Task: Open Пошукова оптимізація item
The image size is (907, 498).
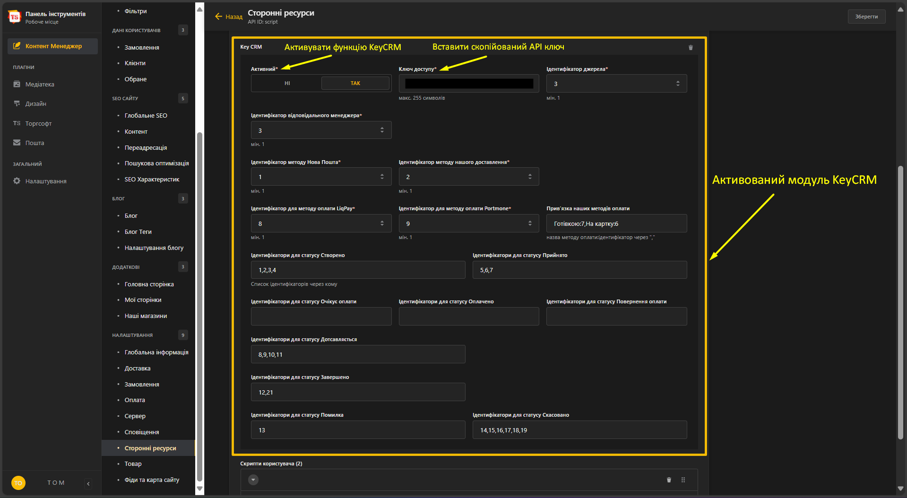Action: click(156, 163)
